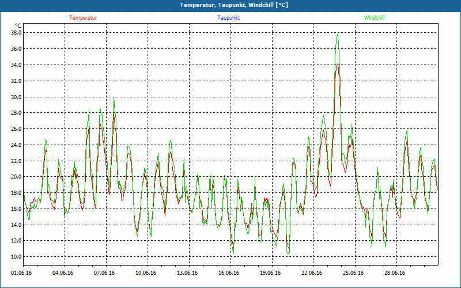Select the 32,0 y-axis value
Image resolution: width=461 pixels, height=288 pixels.
[x=17, y=81]
